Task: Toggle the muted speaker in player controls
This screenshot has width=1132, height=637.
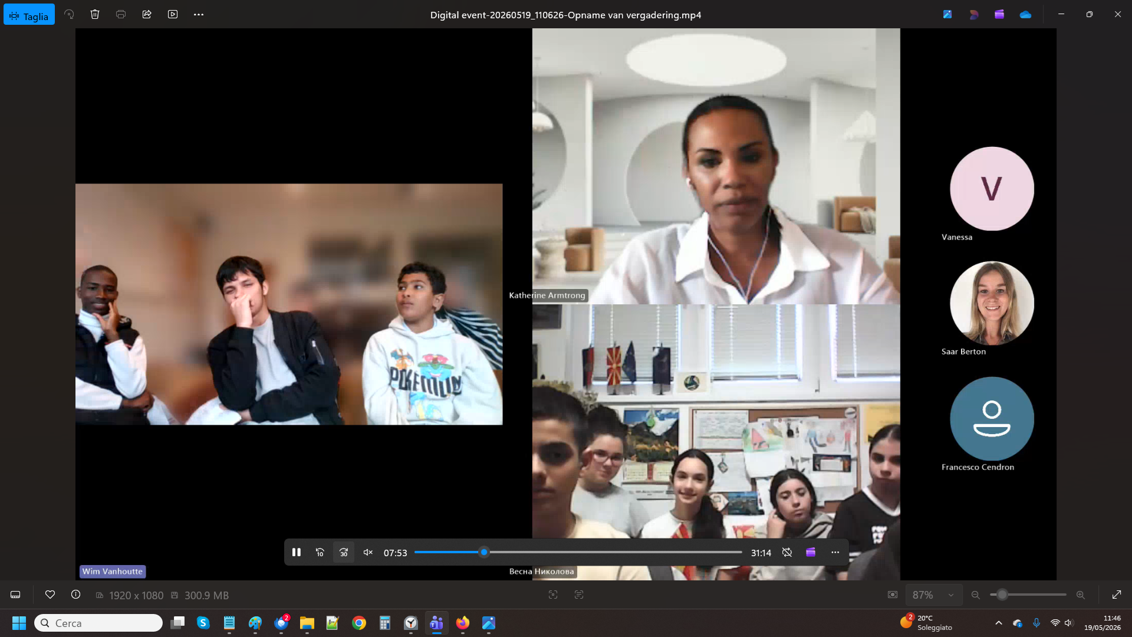Action: (x=368, y=553)
